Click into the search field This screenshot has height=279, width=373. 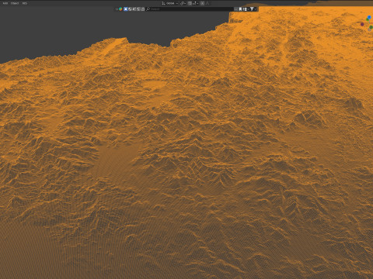coord(190,9)
